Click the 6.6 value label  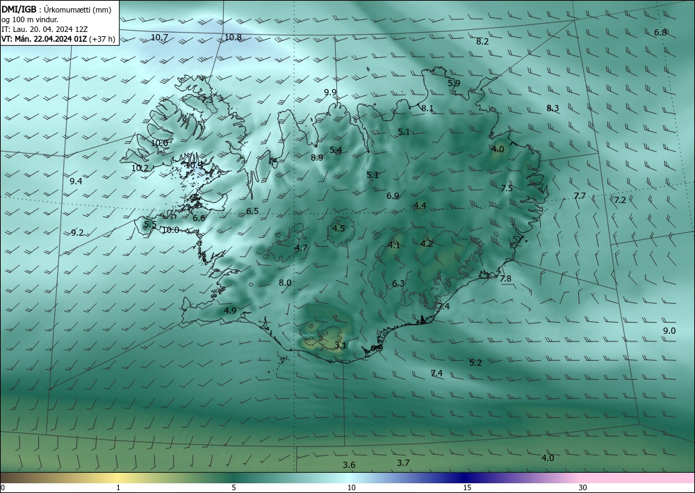199,218
